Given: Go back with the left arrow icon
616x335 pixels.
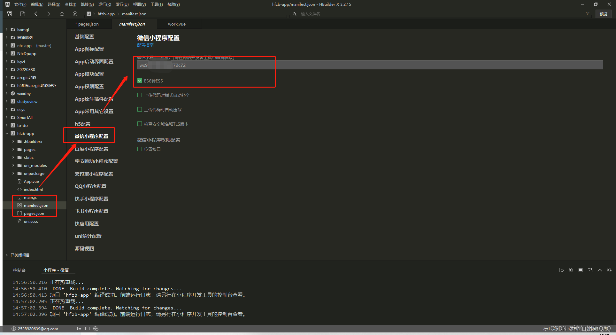Looking at the screenshot, I should [36, 14].
